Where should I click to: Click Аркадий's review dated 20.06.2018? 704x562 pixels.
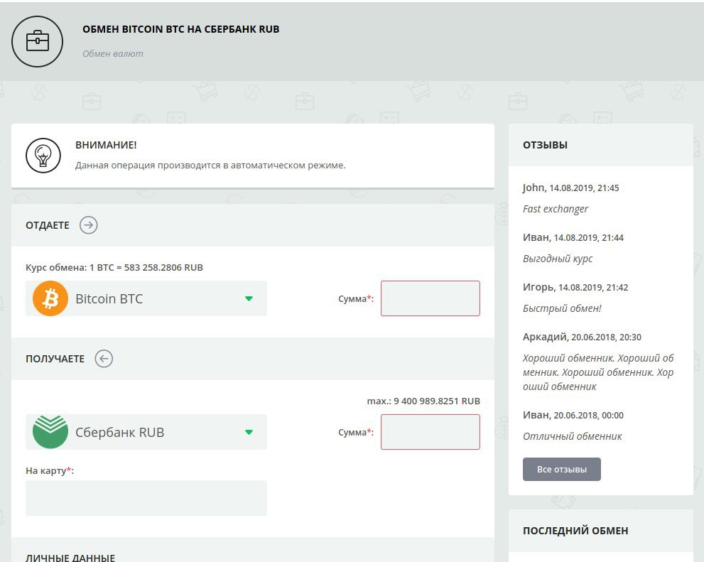(x=582, y=337)
